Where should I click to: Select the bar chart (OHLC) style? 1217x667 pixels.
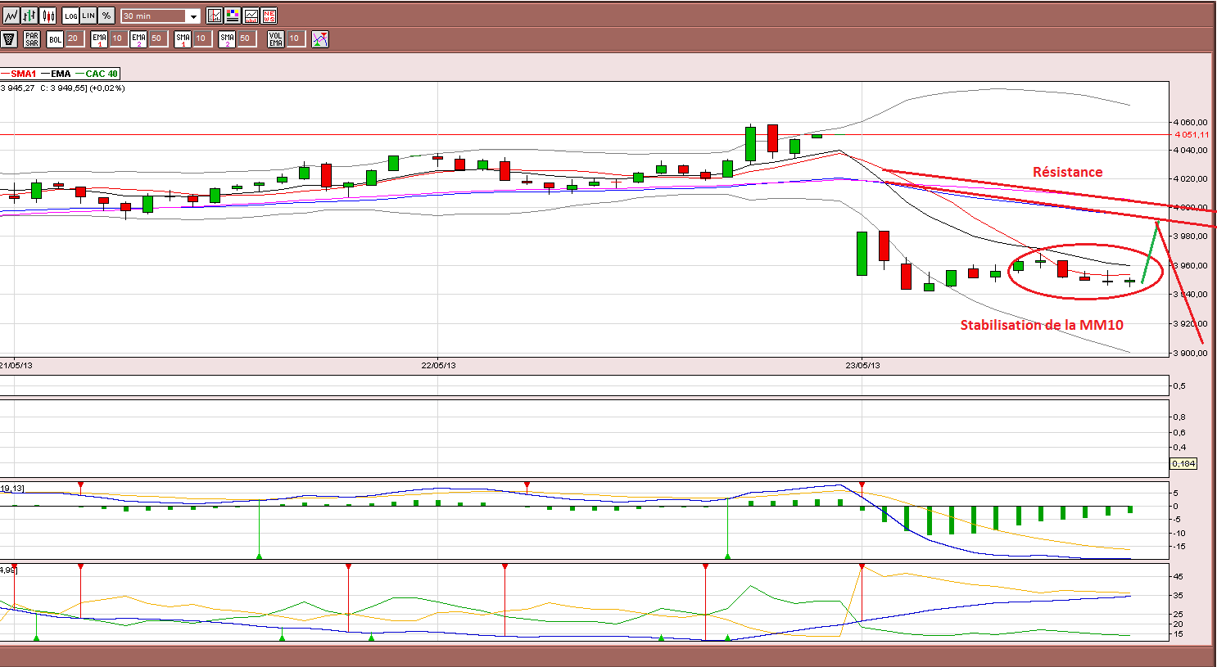coord(29,16)
